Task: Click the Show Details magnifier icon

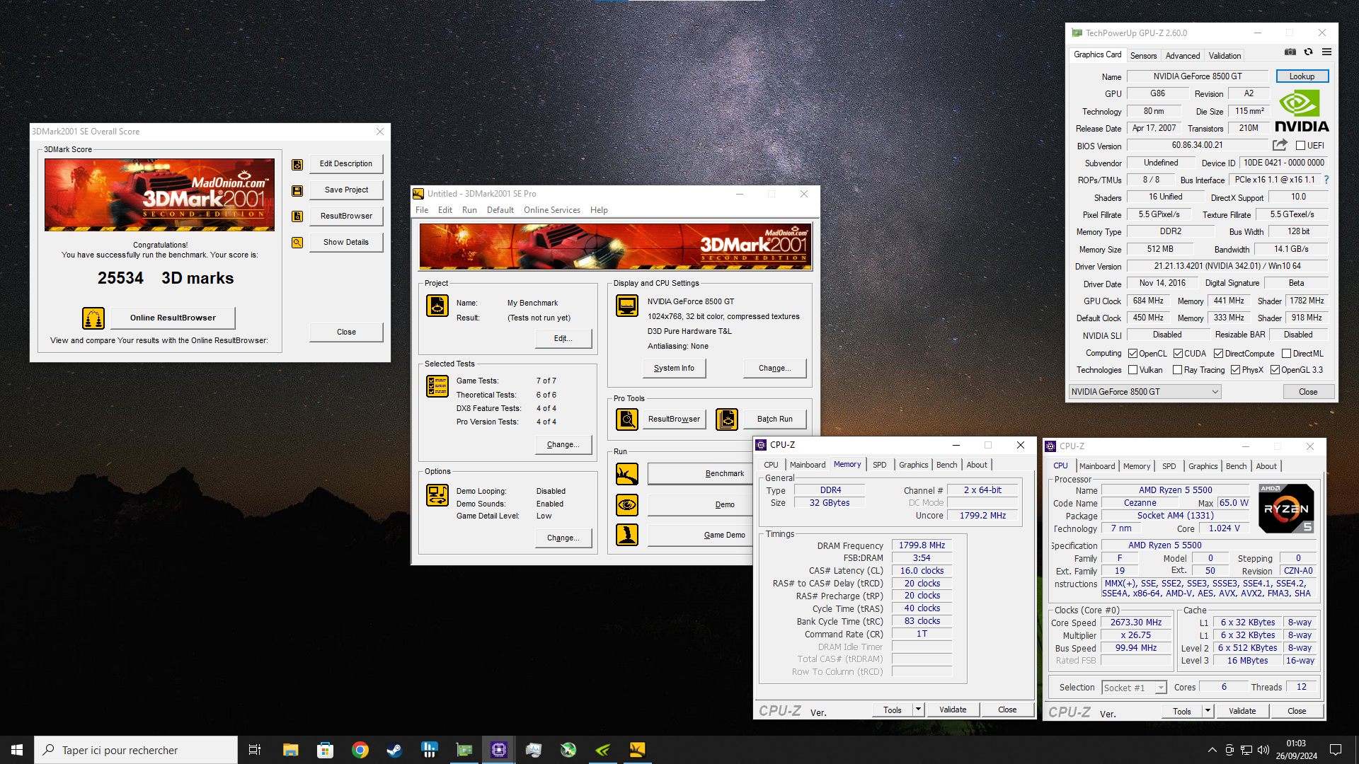Action: 297,243
